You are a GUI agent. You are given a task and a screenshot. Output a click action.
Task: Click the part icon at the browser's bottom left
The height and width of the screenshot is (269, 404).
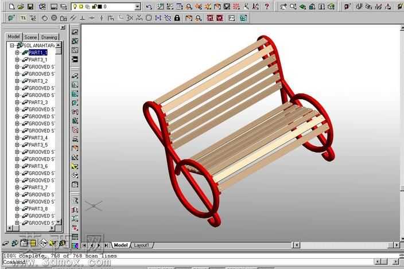click(x=5, y=243)
